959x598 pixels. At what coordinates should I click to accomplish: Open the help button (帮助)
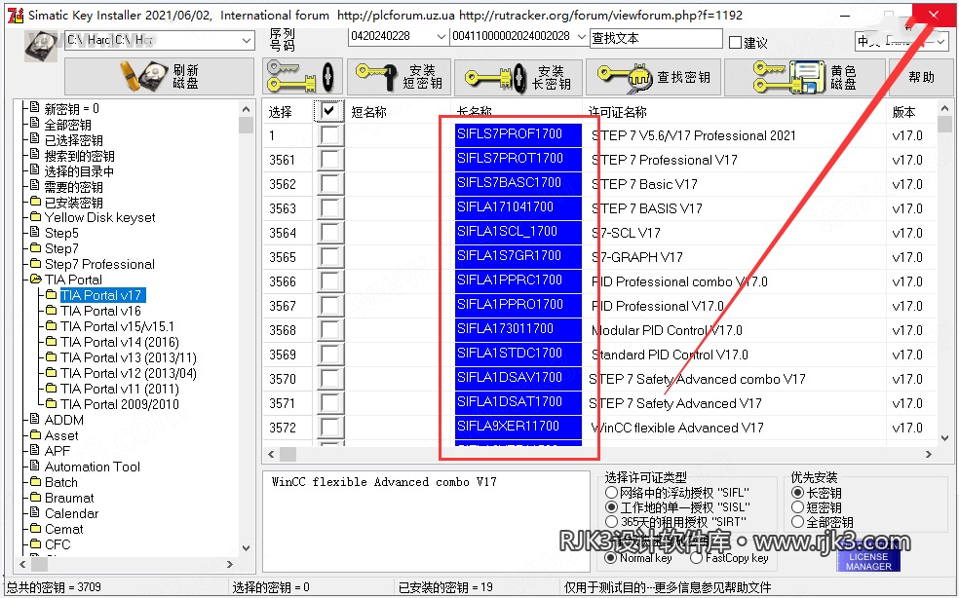[920, 77]
